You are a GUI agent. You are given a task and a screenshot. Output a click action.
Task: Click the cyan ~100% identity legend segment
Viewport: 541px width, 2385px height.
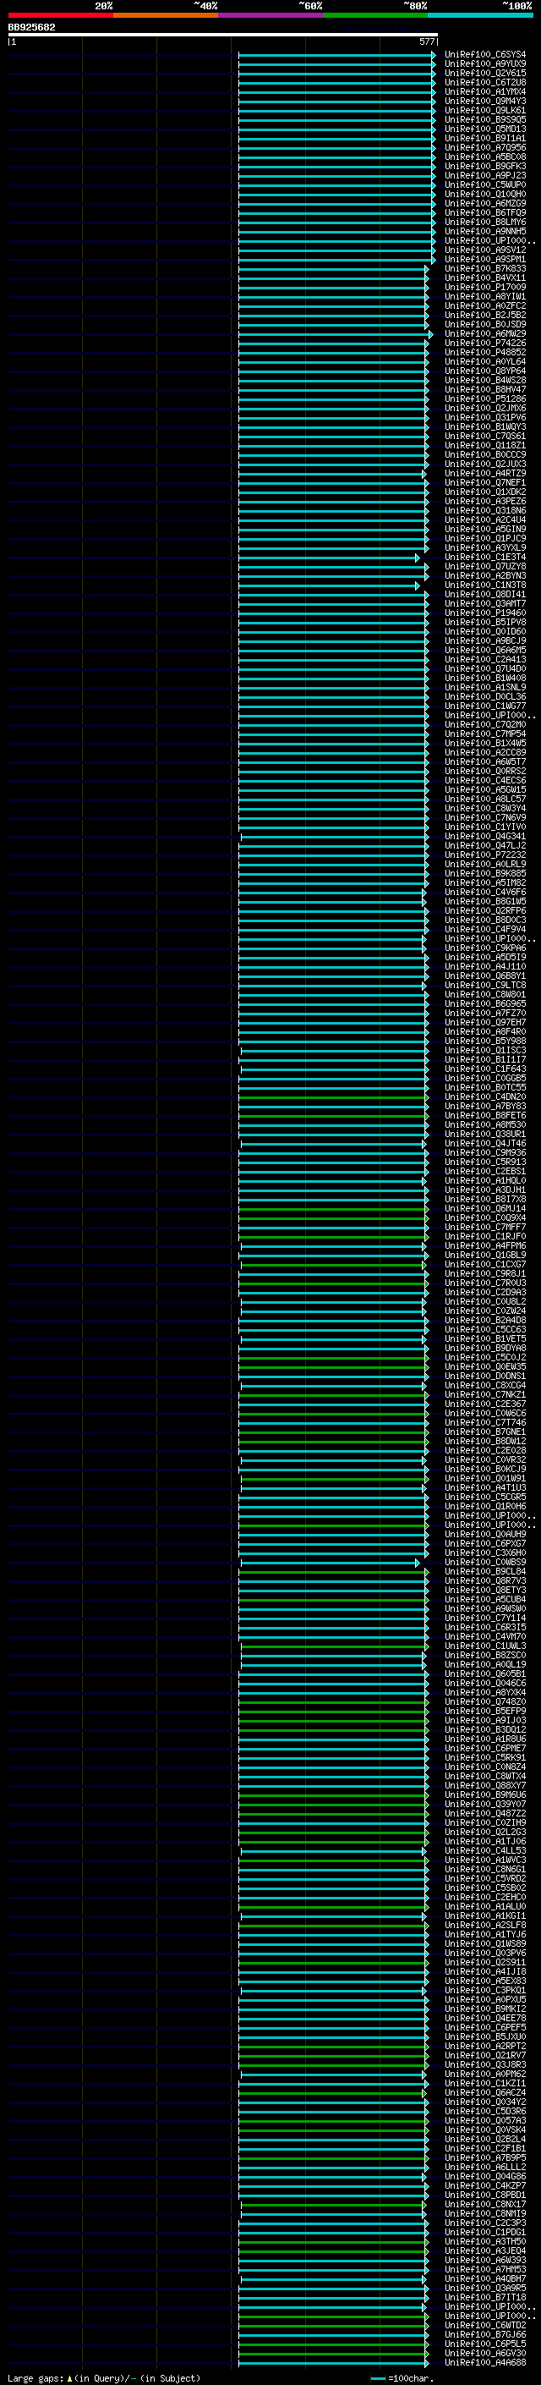480,15
